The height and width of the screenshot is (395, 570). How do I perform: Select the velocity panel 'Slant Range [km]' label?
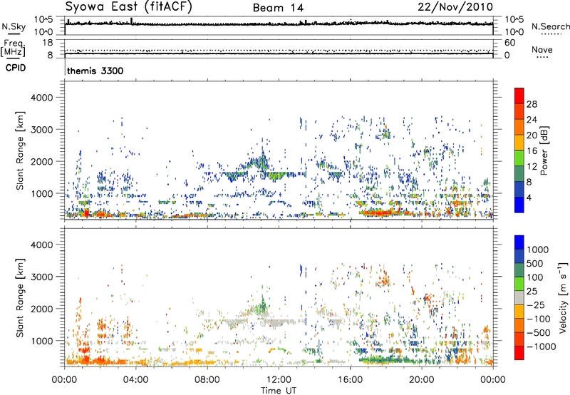click(x=20, y=297)
